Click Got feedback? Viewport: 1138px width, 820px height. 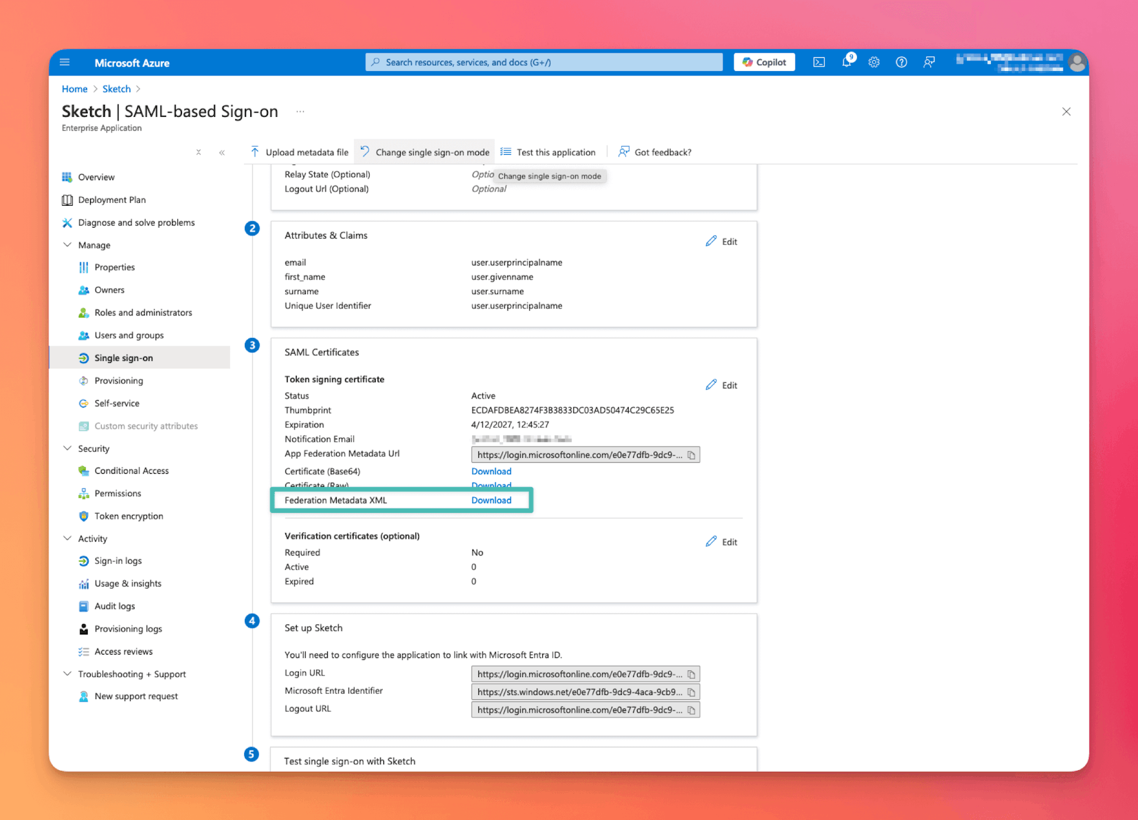click(x=655, y=152)
